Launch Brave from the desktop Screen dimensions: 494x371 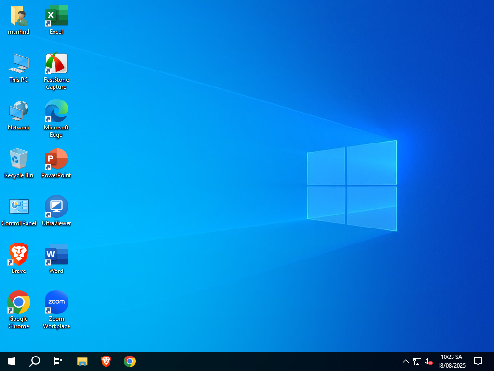18,254
